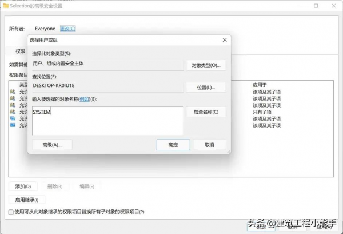
Task: Close the advanced security settings window
Action: tap(334, 6)
